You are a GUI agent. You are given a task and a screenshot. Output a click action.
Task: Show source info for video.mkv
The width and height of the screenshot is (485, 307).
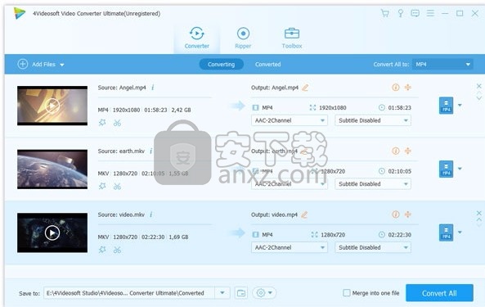click(x=151, y=214)
